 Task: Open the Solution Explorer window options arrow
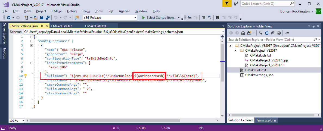309,26
